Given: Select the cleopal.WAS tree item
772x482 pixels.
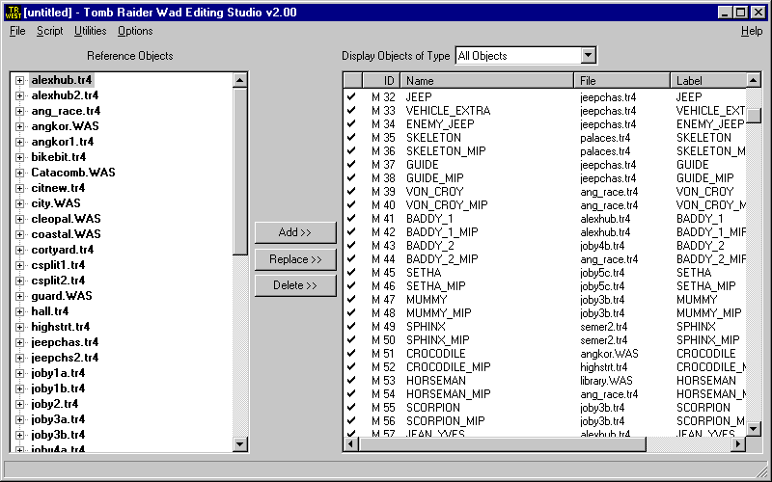Looking at the screenshot, I should (x=66, y=219).
